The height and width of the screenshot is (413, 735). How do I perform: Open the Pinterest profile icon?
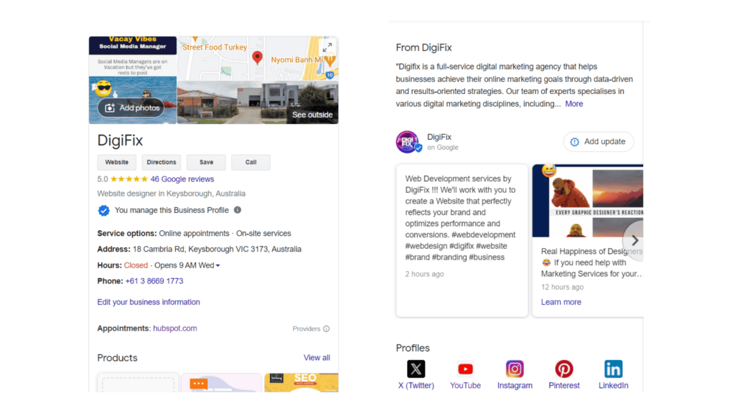[563, 369]
